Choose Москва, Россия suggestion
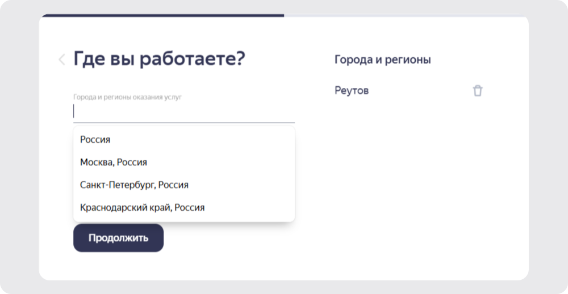 (184, 162)
